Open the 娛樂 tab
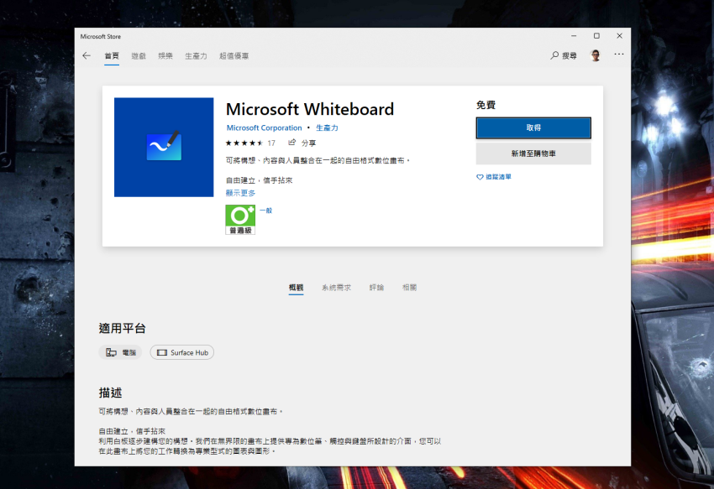This screenshot has width=714, height=489. point(165,56)
